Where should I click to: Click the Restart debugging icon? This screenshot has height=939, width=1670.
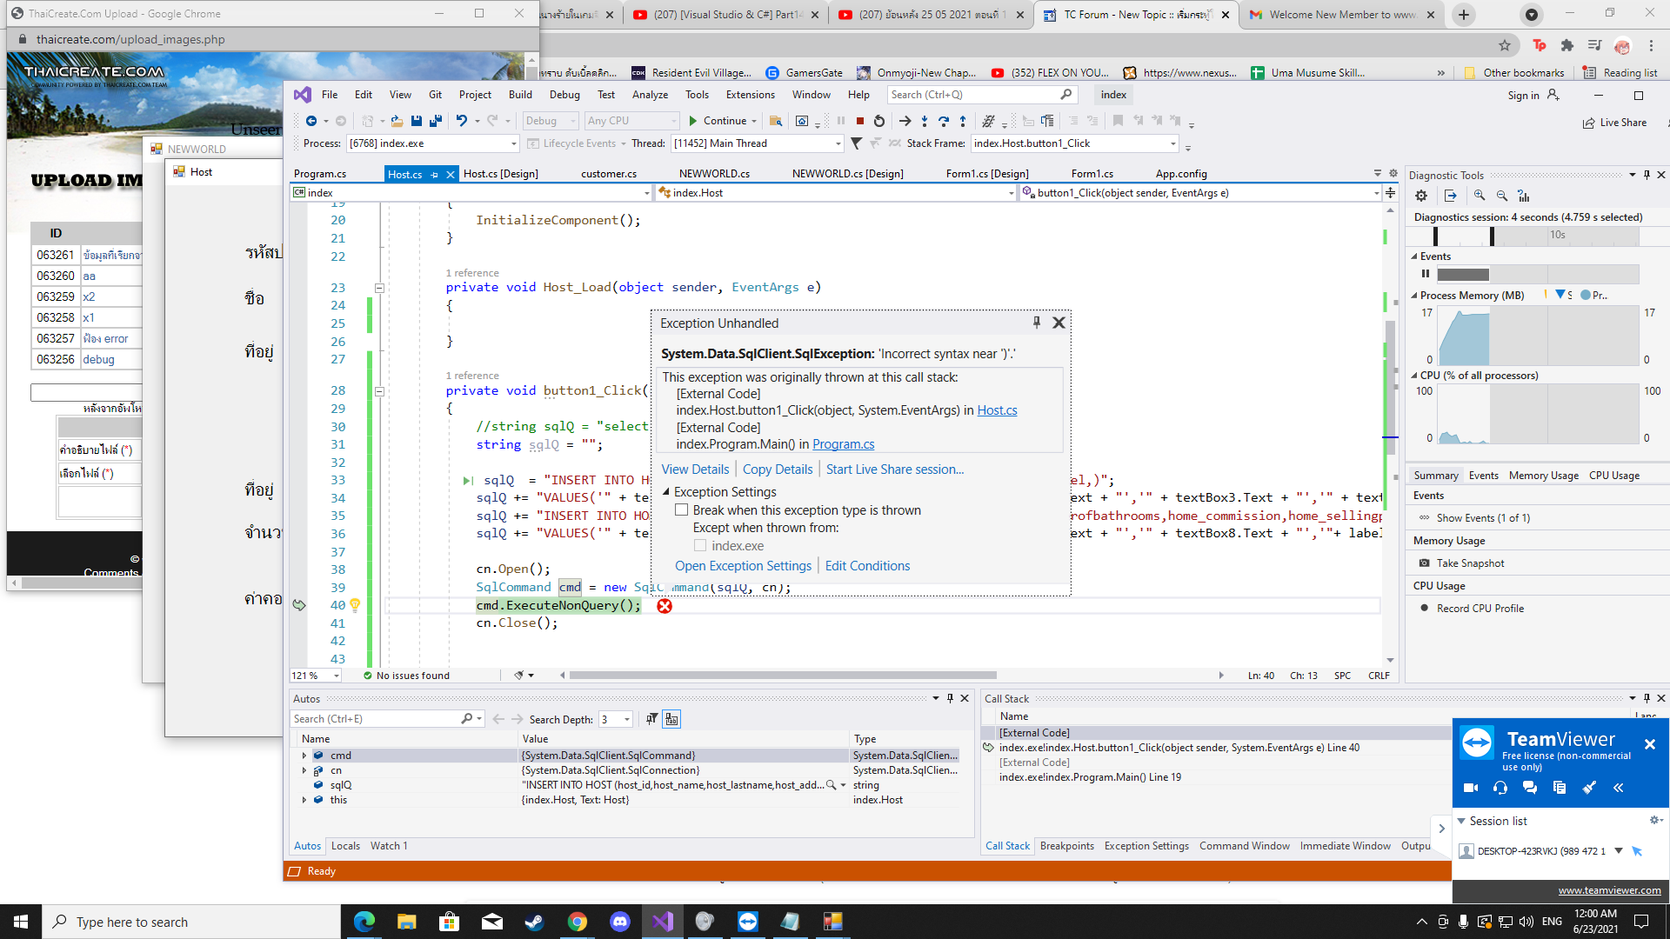click(x=878, y=121)
